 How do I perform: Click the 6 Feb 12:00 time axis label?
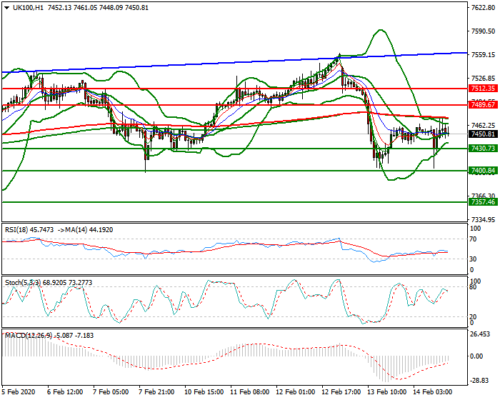[x=65, y=391]
